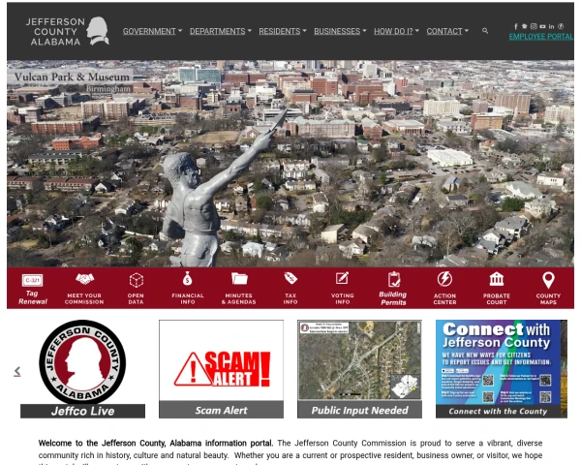The height and width of the screenshot is (465, 581).
Task: Open the Employee Portal link
Action: point(541,37)
